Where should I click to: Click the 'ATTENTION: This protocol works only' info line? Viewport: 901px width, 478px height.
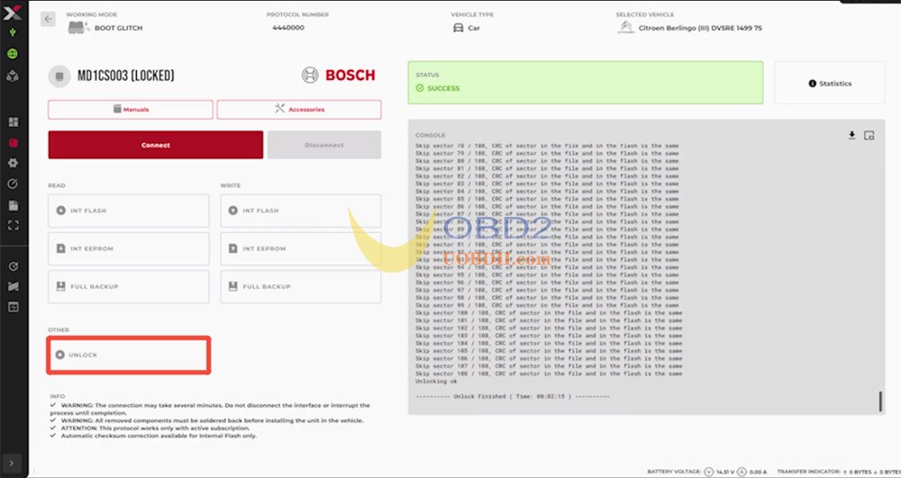155,428
